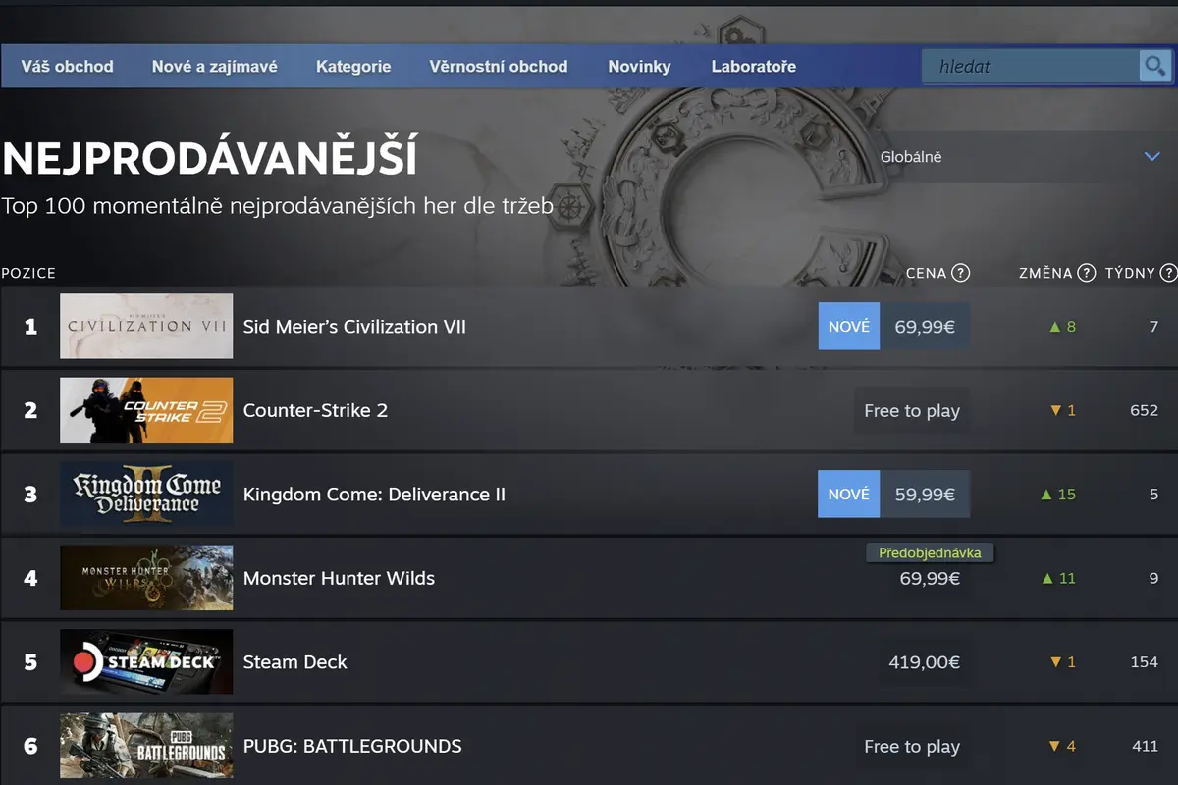Screen dimensions: 1178x785
Task: Click the Steam Deck product thumbnail
Action: pos(146,662)
